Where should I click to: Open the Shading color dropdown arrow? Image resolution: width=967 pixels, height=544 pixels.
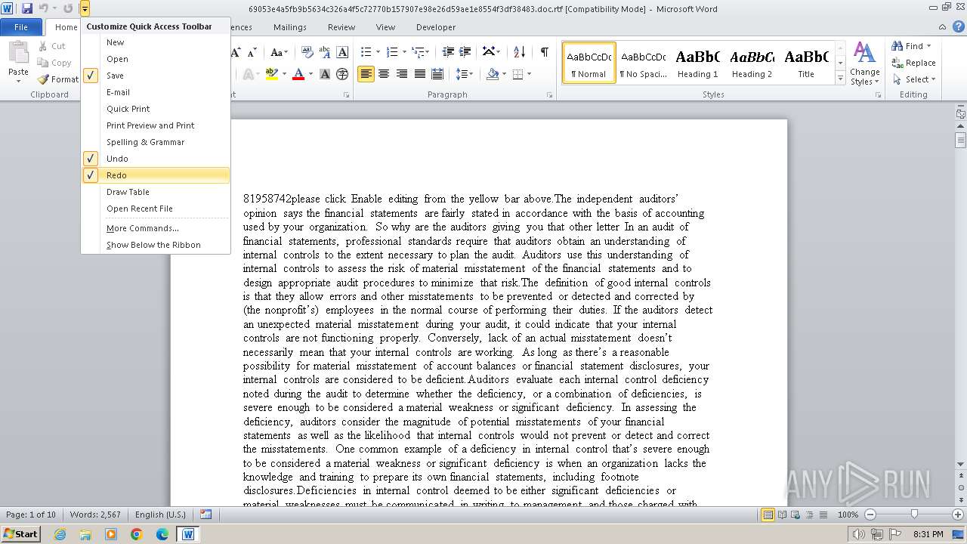point(504,74)
